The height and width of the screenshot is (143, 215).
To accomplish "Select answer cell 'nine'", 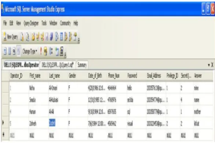I will tap(203, 88).
